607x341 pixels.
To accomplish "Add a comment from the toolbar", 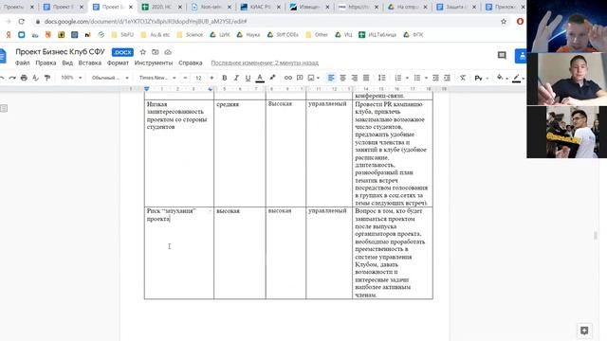I will (x=300, y=78).
